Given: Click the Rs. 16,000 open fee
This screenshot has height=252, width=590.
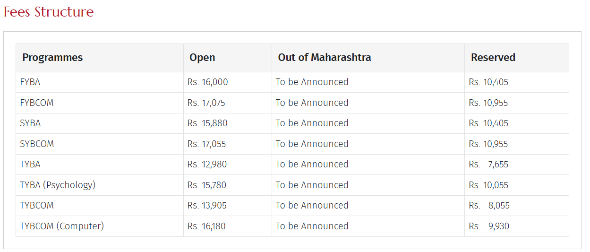Looking at the screenshot, I should point(207,82).
